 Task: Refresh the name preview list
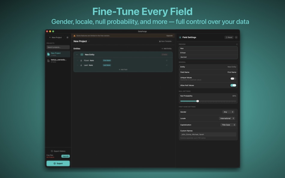[x=237, y=44]
